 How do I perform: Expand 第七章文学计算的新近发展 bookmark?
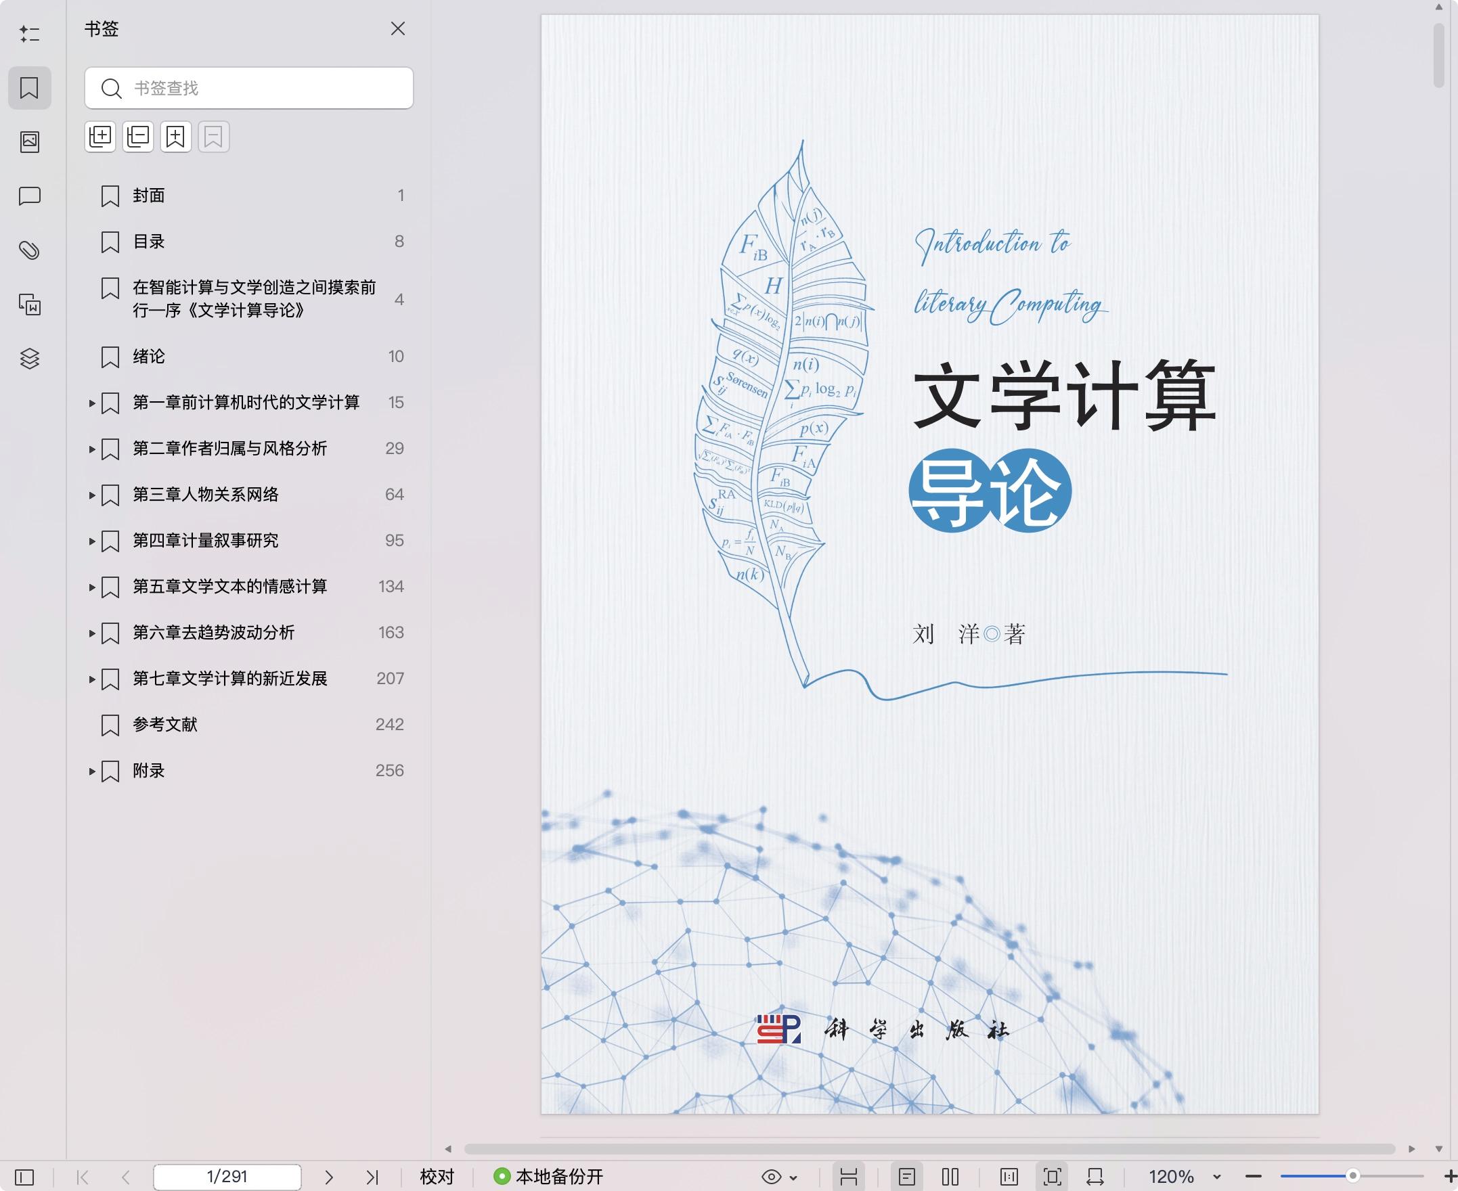[x=92, y=679]
